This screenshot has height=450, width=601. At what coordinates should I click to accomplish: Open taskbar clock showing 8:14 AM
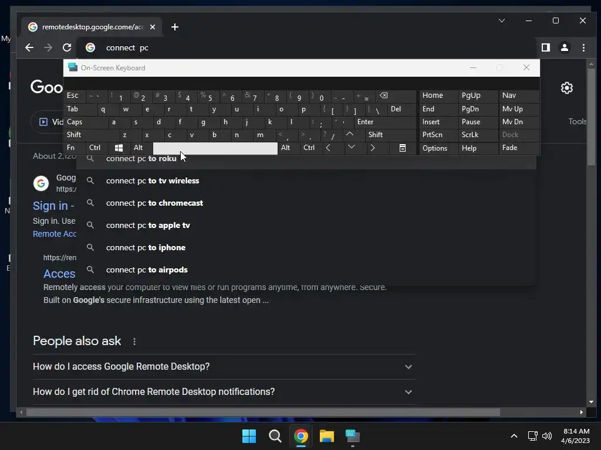[575, 436]
